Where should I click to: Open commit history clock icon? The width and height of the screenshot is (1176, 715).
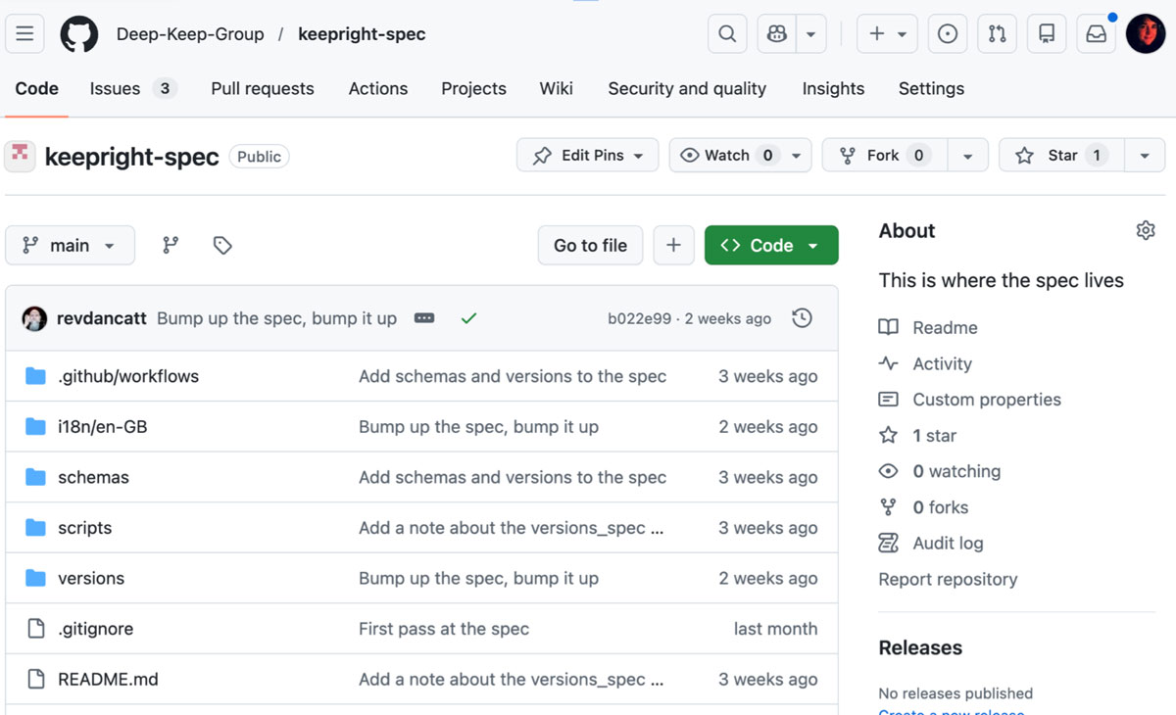[802, 318]
